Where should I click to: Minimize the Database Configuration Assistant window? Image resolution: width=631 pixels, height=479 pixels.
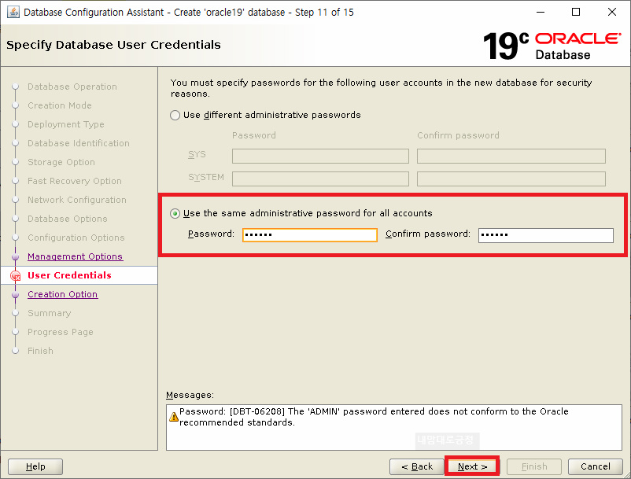(x=541, y=12)
